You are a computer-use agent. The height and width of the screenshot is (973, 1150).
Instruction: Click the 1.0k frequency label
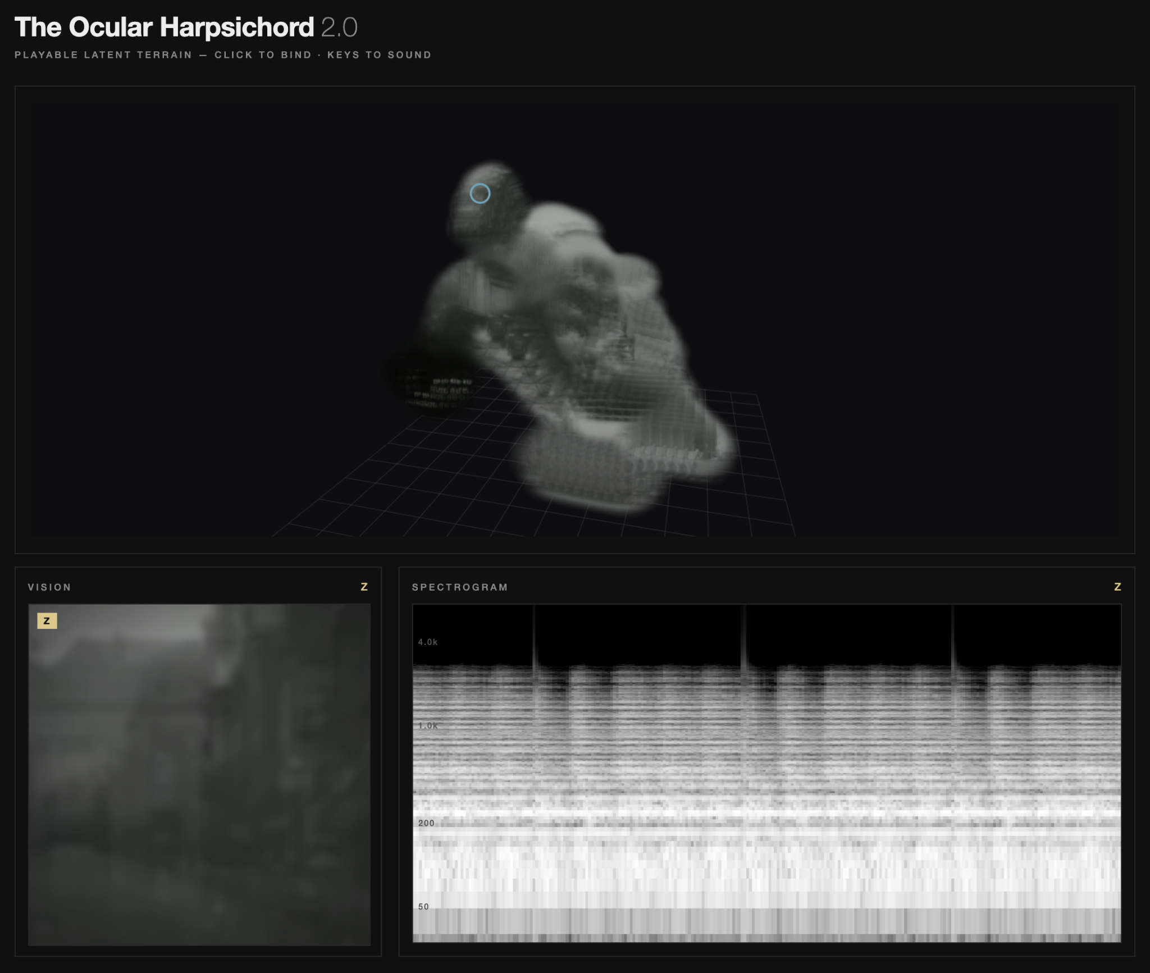click(x=428, y=725)
